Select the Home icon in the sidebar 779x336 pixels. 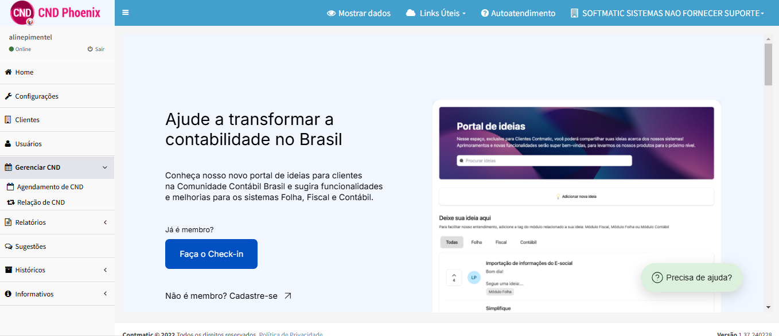8,72
